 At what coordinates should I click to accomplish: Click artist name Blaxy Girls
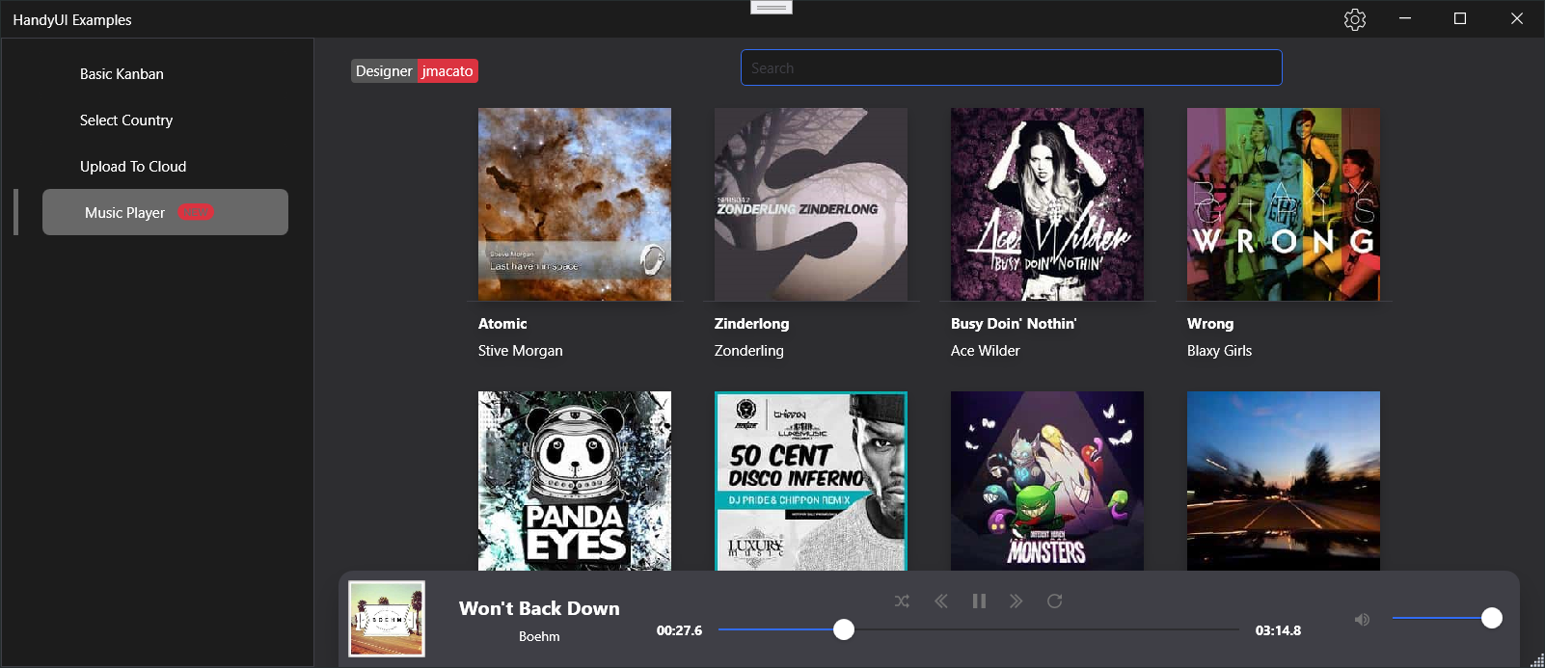(1220, 351)
